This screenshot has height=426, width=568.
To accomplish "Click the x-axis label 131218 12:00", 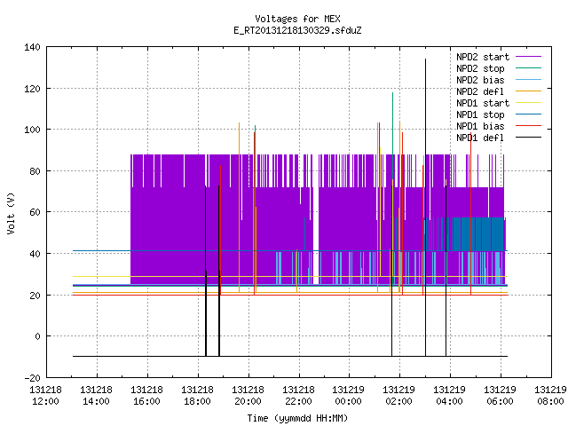I will coord(45,396).
